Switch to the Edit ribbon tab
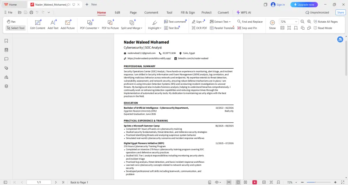The height and width of the screenshot is (185, 348). click(117, 13)
